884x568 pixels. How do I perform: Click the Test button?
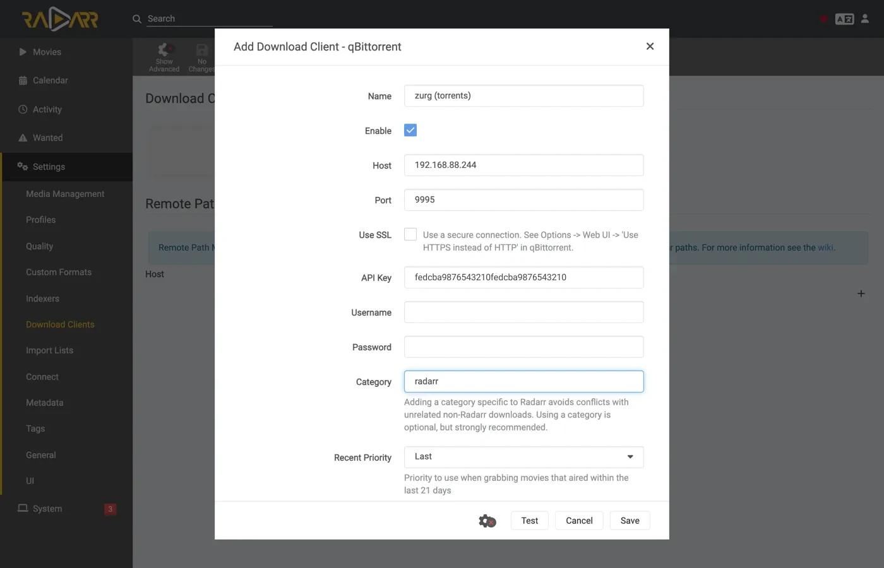click(x=530, y=521)
